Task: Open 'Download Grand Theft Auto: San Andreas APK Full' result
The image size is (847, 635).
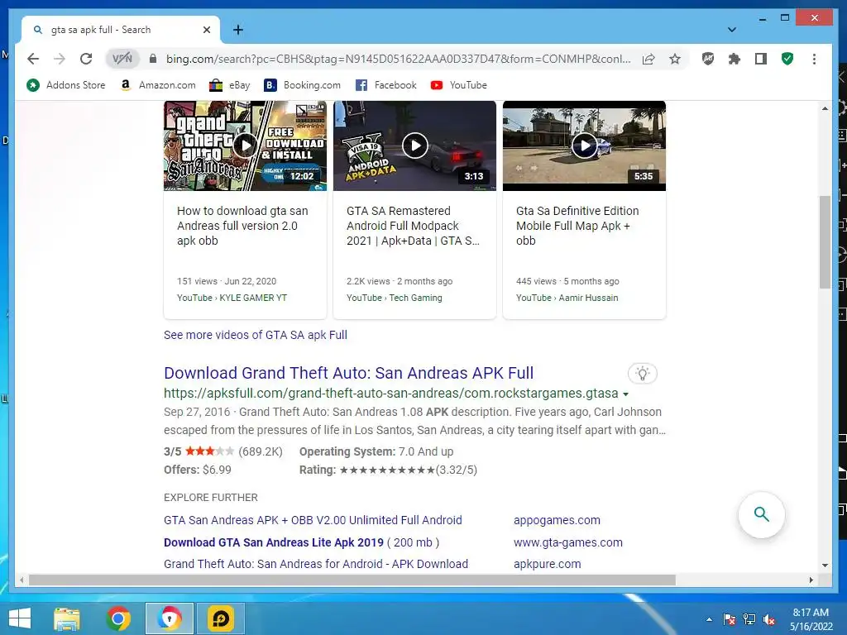Action: tap(348, 373)
